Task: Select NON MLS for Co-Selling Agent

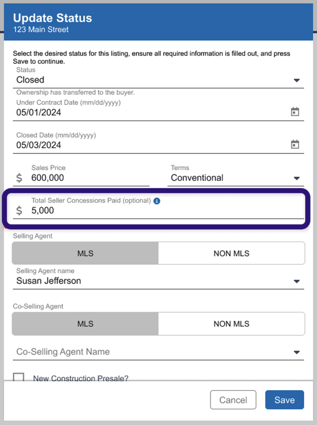Action: tap(231, 324)
